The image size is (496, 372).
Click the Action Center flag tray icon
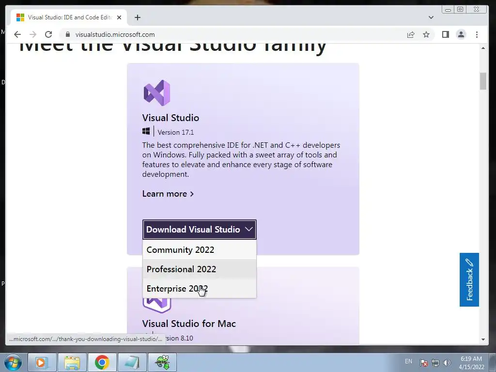coord(424,363)
